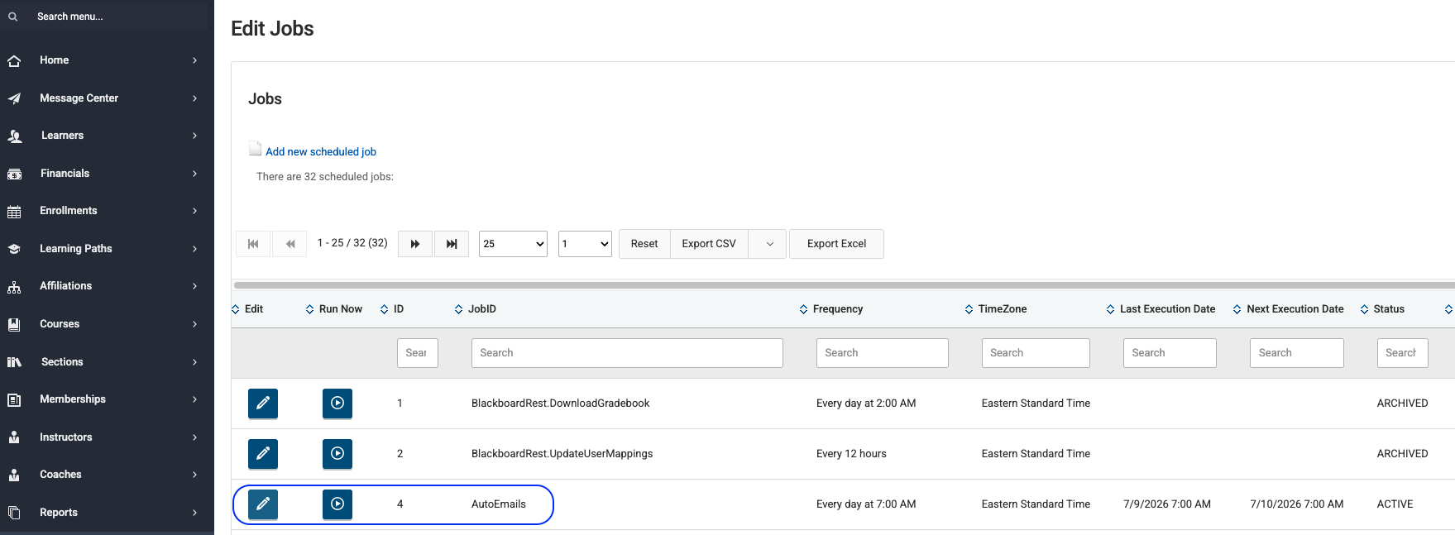
Task: Click the Memberships card icon
Action: 14,399
